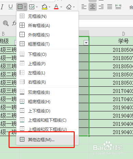Viewport: 133px width, 159px height.
Task: Apply yellow fill color bucket
Action: pos(44,7)
